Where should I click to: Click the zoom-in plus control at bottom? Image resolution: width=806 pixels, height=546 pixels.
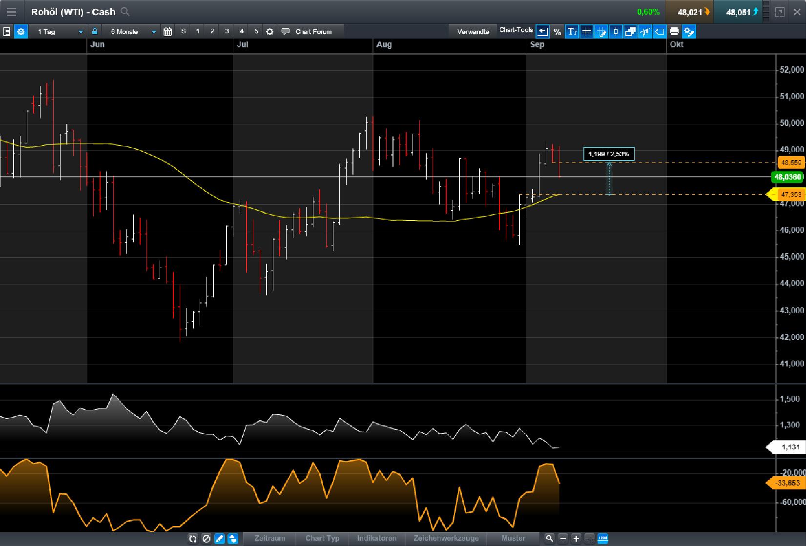point(575,539)
